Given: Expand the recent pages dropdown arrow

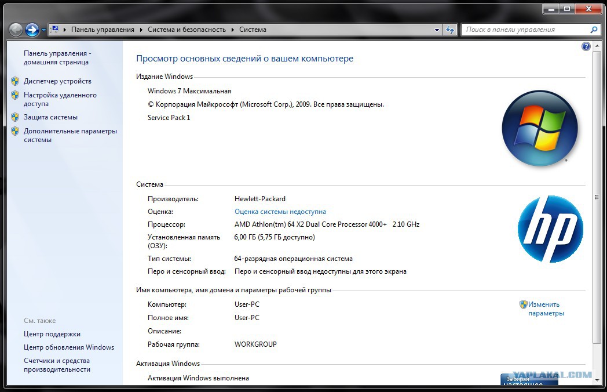Looking at the screenshot, I should pos(43,30).
